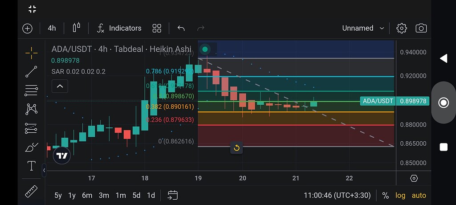Exit fullscreen with the collapse arrows icon
This screenshot has height=205, width=456.
coord(32,9)
